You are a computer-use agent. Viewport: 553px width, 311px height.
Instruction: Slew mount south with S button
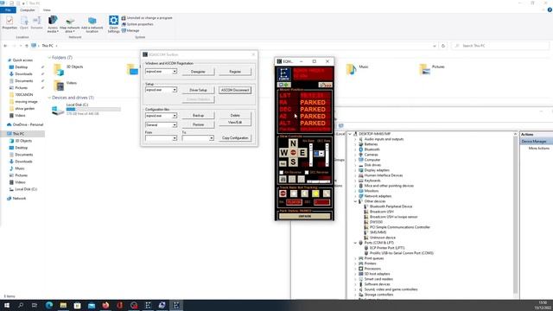(x=293, y=162)
